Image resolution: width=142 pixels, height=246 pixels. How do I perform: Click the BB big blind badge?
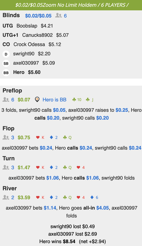click(6, 73)
